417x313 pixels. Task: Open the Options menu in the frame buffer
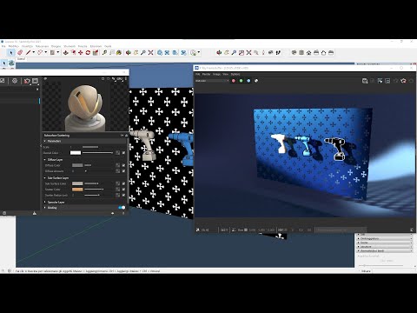point(235,74)
